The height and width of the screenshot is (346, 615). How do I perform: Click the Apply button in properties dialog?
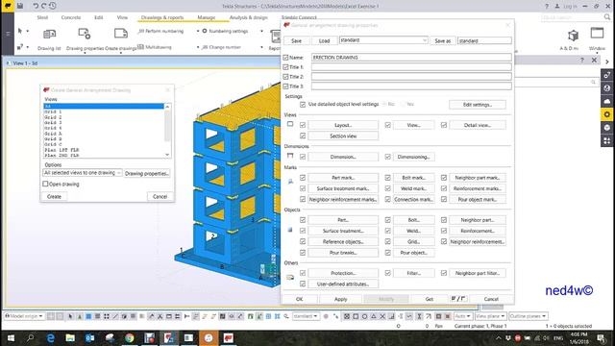340,299
